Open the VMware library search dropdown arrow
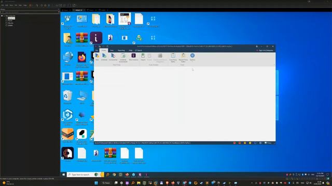 [x=59, y=12]
